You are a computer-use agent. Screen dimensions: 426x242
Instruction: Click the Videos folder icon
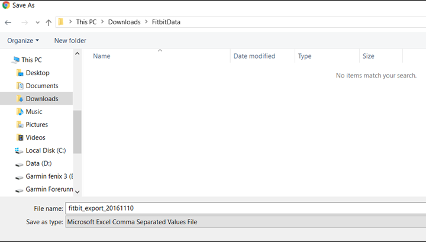(20, 138)
